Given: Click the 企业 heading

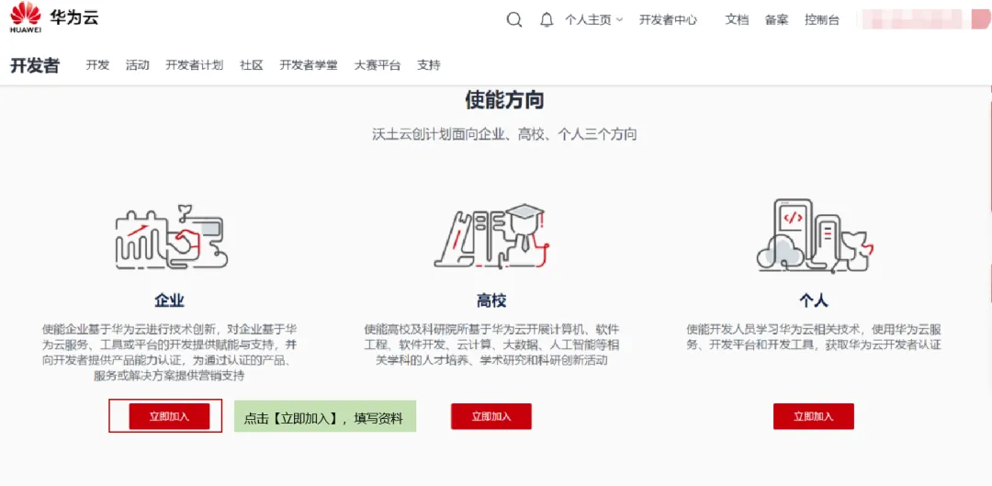Looking at the screenshot, I should click(170, 300).
